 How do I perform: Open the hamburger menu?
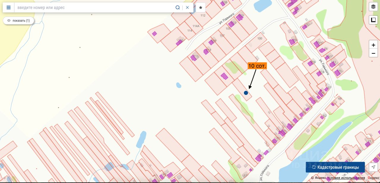[x=9, y=8]
